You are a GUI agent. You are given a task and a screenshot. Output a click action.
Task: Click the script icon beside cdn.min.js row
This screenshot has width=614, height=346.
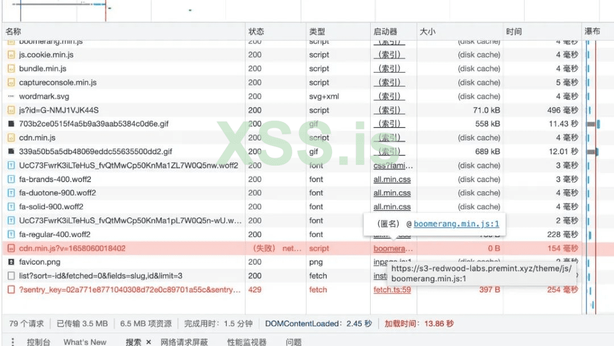[11, 138]
